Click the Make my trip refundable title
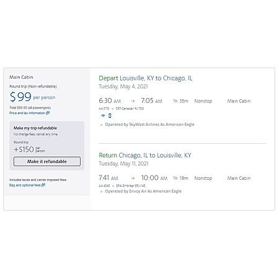Viewport: 279px width, 279px height. [35, 128]
